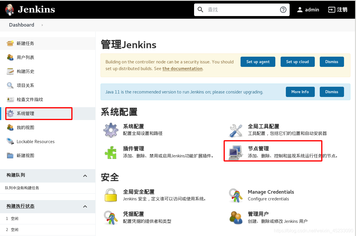Select 检查文件指纹 in sidebar
The height and width of the screenshot is (236, 356).
[x=30, y=99]
